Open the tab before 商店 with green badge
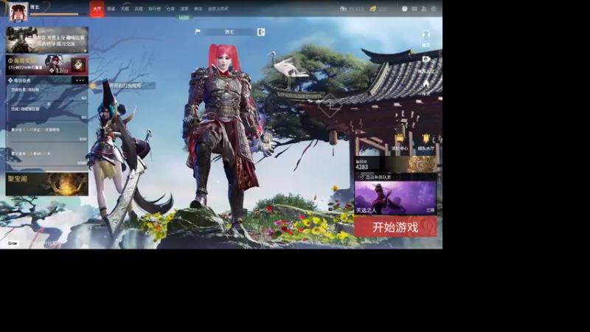Viewport: 590px width, 332px height. (x=184, y=9)
